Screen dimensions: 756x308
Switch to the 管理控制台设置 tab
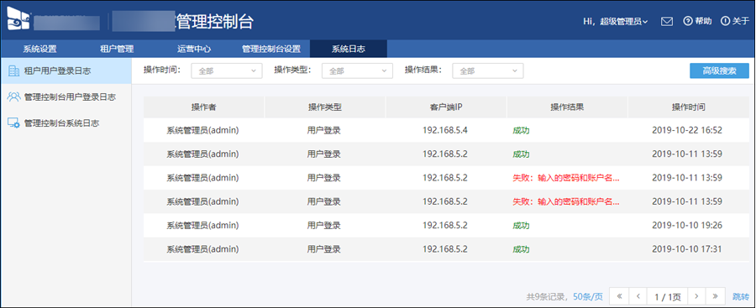pos(271,49)
